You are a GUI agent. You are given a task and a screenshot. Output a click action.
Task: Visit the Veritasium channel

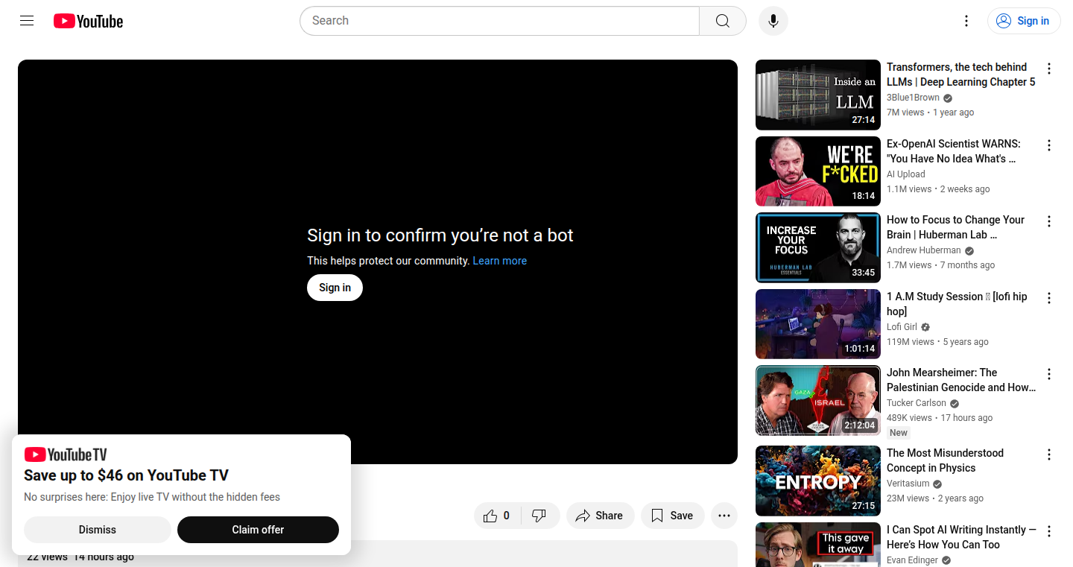pyautogui.click(x=908, y=484)
